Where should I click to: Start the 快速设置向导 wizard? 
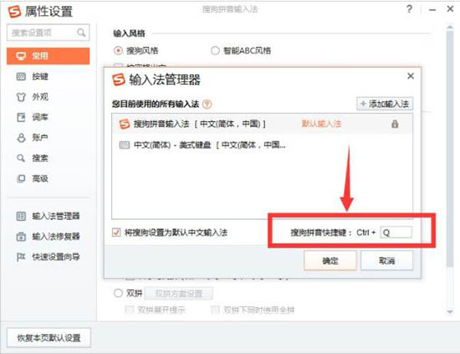pos(48,257)
